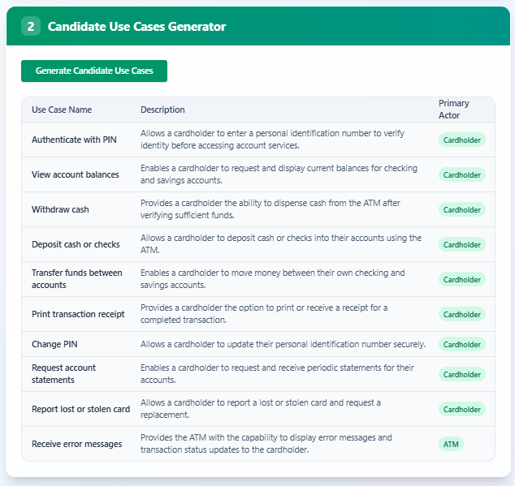Click Transfer funds between accounts use case
515x486 pixels.
[x=77, y=279]
